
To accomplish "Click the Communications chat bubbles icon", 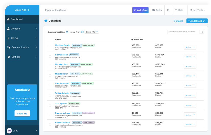I will pos(9,47).
